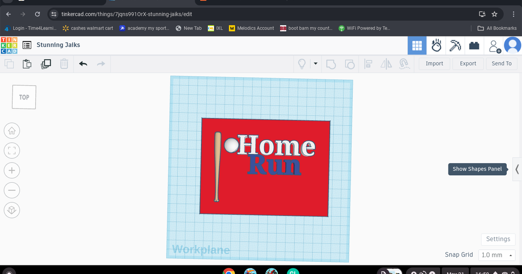This screenshot has height=274, width=522.
Task: Click the Undo arrow
Action: [83, 63]
